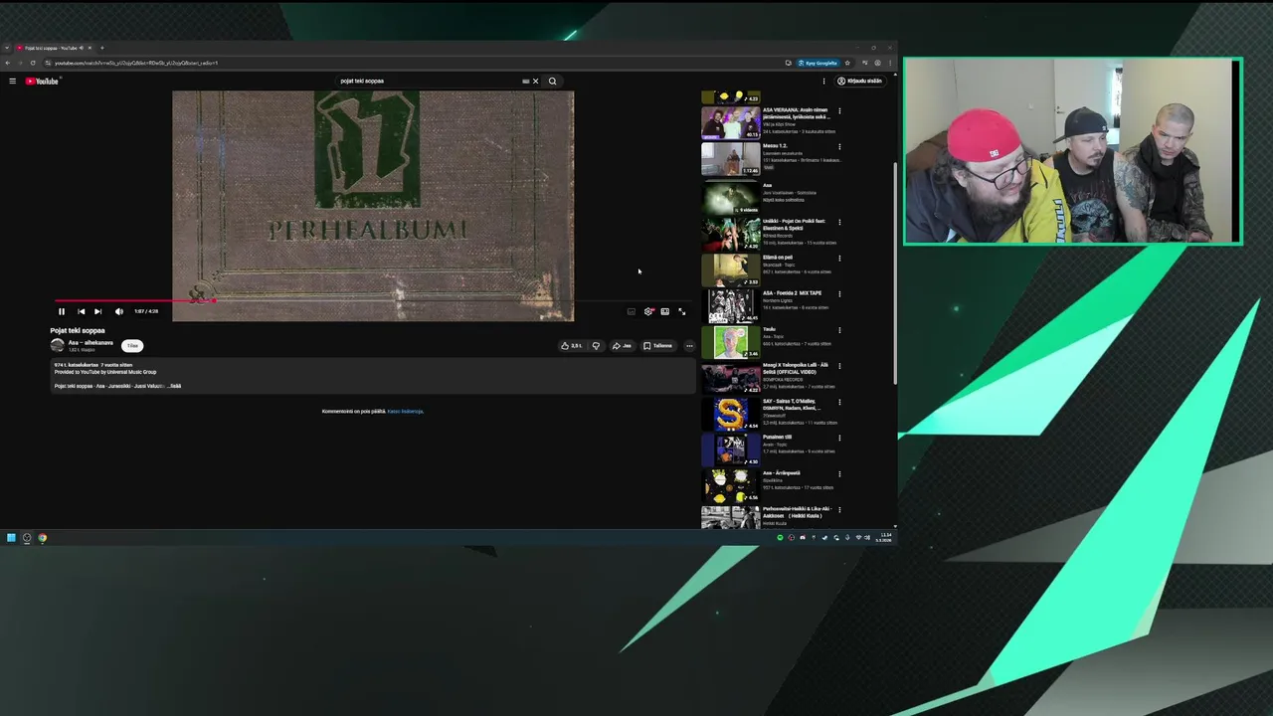Reload the page in Chrome

32,63
